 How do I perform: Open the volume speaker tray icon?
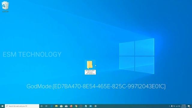click(x=179, y=106)
